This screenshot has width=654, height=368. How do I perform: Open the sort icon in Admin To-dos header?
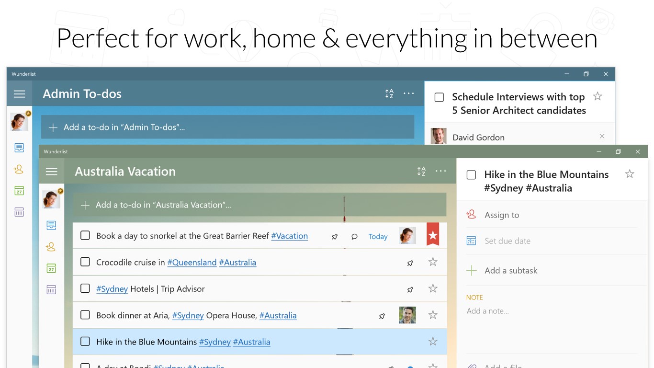[389, 93]
